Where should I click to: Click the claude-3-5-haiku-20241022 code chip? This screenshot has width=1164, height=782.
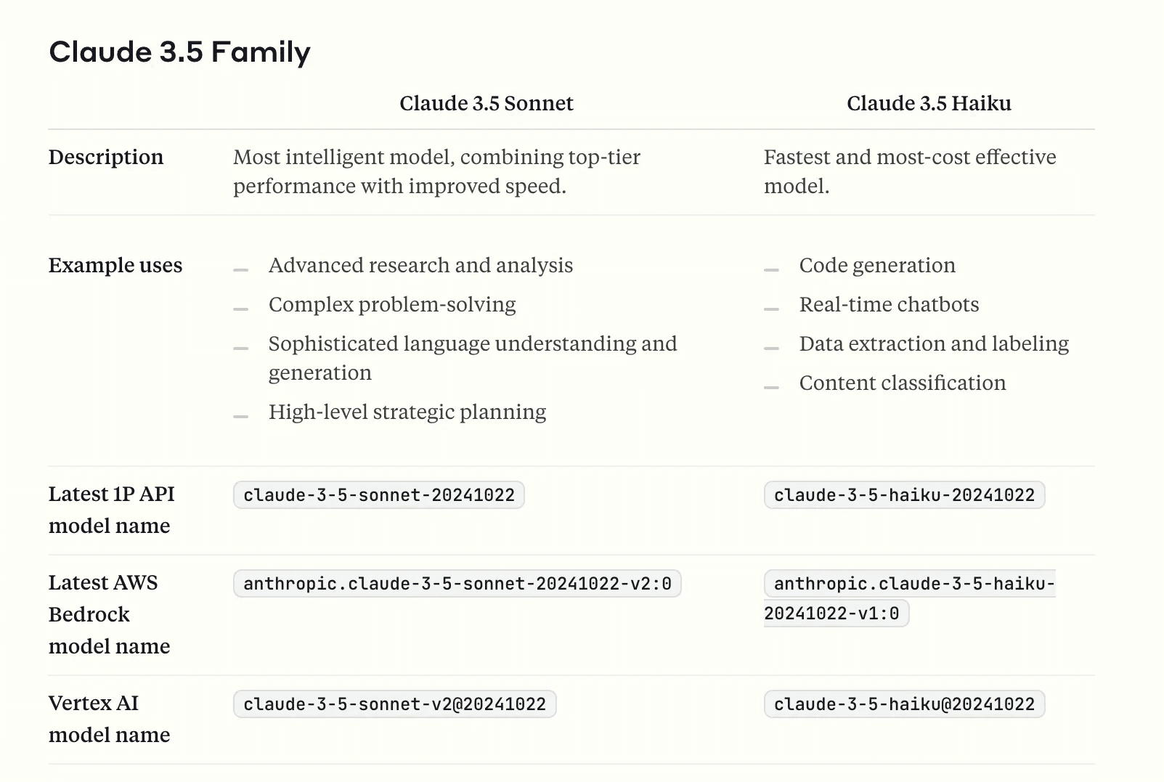[x=904, y=495]
